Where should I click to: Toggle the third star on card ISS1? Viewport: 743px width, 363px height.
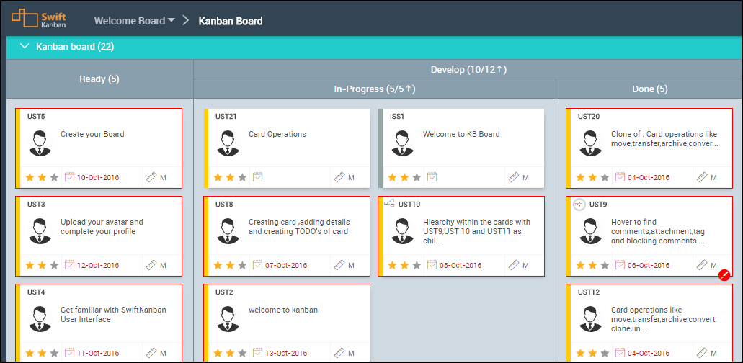tap(417, 177)
